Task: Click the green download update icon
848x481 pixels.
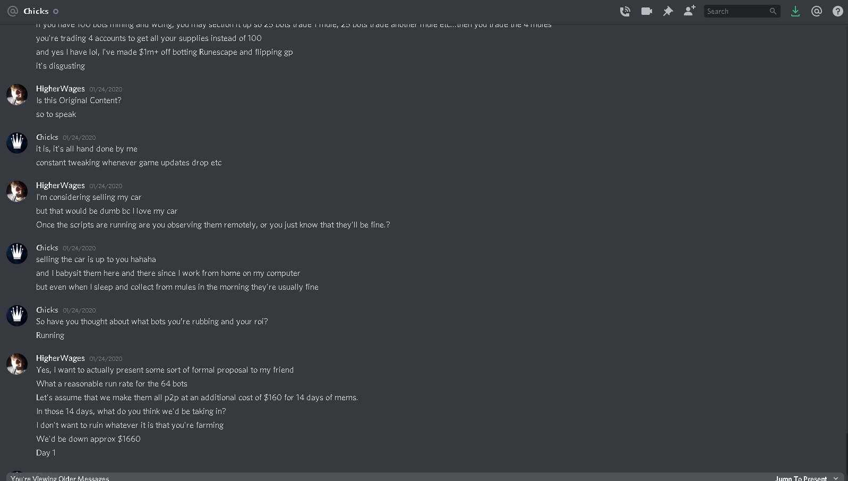Action: click(x=795, y=11)
